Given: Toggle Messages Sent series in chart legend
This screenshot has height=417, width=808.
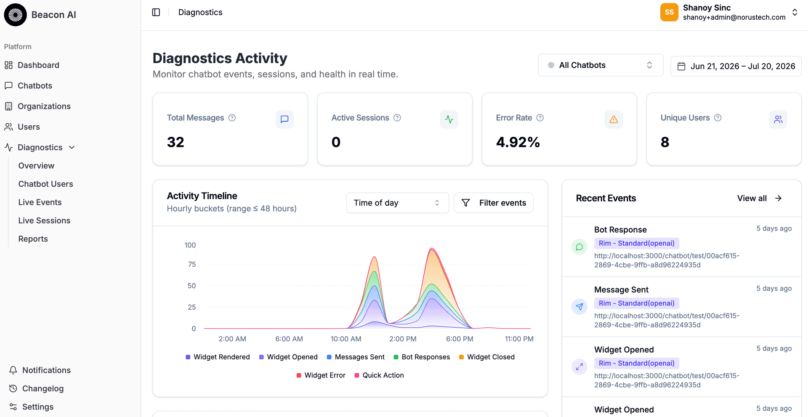Looking at the screenshot, I should (356, 357).
